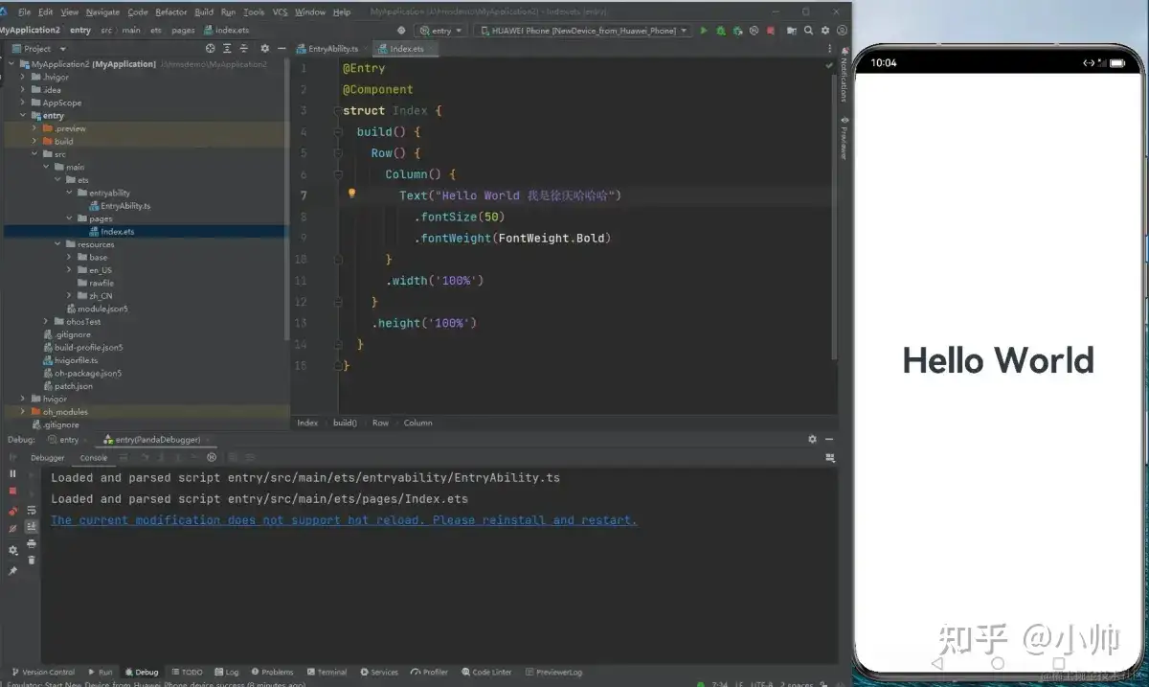Click the Debug bug icon in toolbar
Image resolution: width=1149 pixels, height=687 pixels.
pos(721,31)
